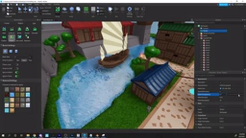This screenshot has height=138, width=246.
Task: Open the Plugins ribbon tab
Action: pos(57,5)
